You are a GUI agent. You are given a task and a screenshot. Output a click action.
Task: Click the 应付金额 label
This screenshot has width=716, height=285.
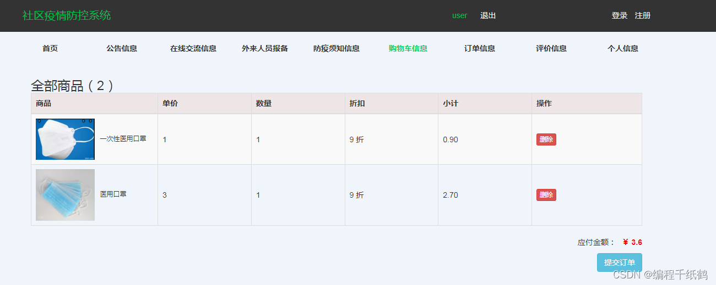pyautogui.click(x=596, y=242)
